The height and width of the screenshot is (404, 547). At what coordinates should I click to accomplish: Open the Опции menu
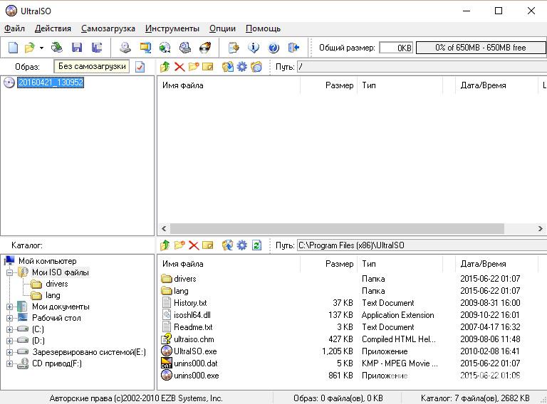pyautogui.click(x=222, y=28)
